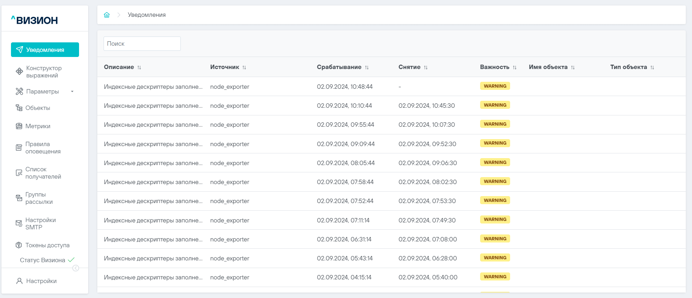
Task: Click the Объекты tree icon in sidebar
Action: pos(19,108)
